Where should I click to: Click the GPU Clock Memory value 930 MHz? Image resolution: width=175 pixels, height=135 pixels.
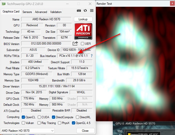[57, 98]
